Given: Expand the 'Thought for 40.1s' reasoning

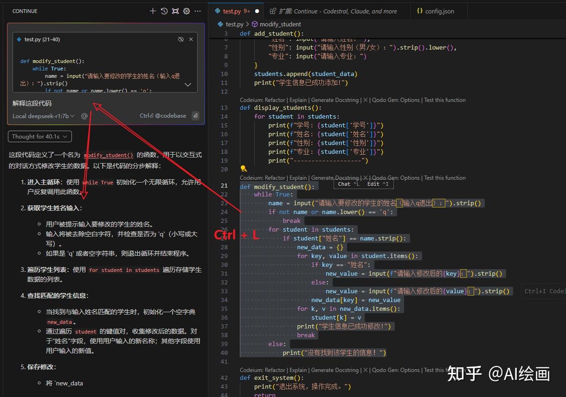Looking at the screenshot, I should tap(39, 136).
